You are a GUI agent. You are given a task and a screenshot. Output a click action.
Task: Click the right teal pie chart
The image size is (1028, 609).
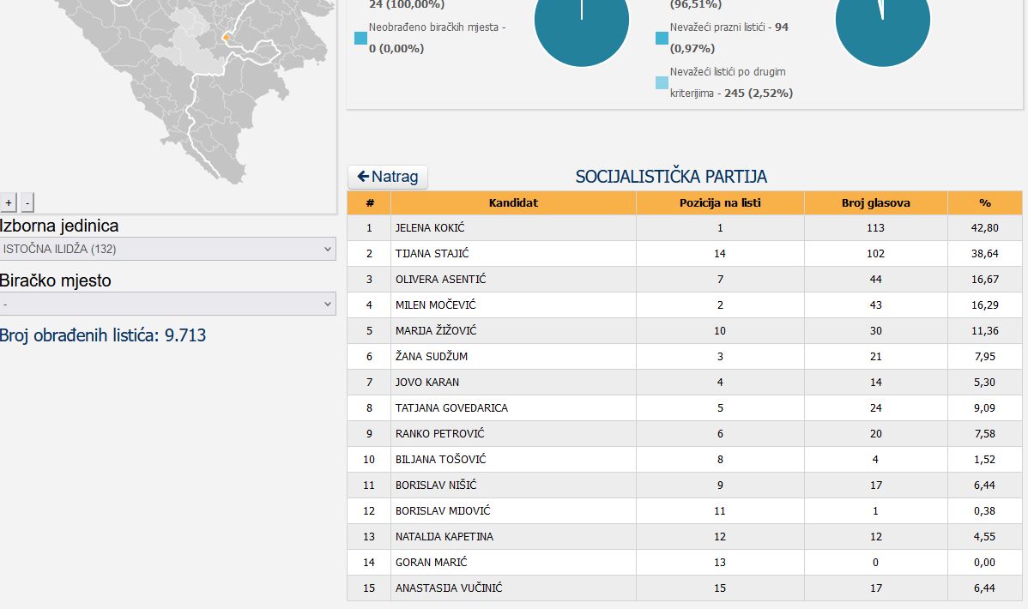882,20
